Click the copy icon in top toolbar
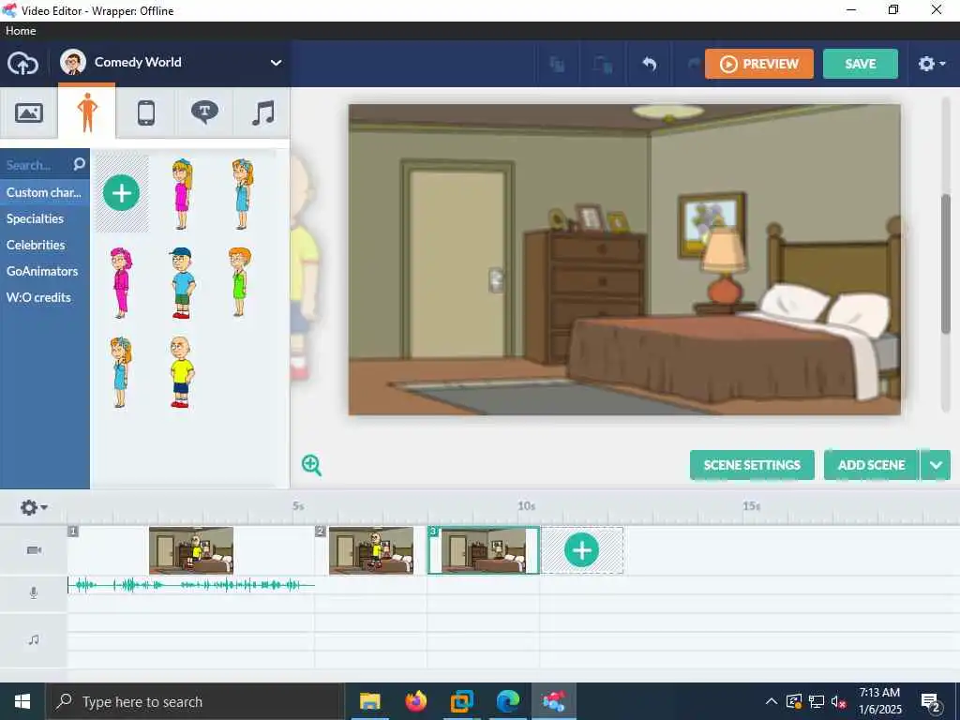The width and height of the screenshot is (960, 720). click(x=557, y=64)
